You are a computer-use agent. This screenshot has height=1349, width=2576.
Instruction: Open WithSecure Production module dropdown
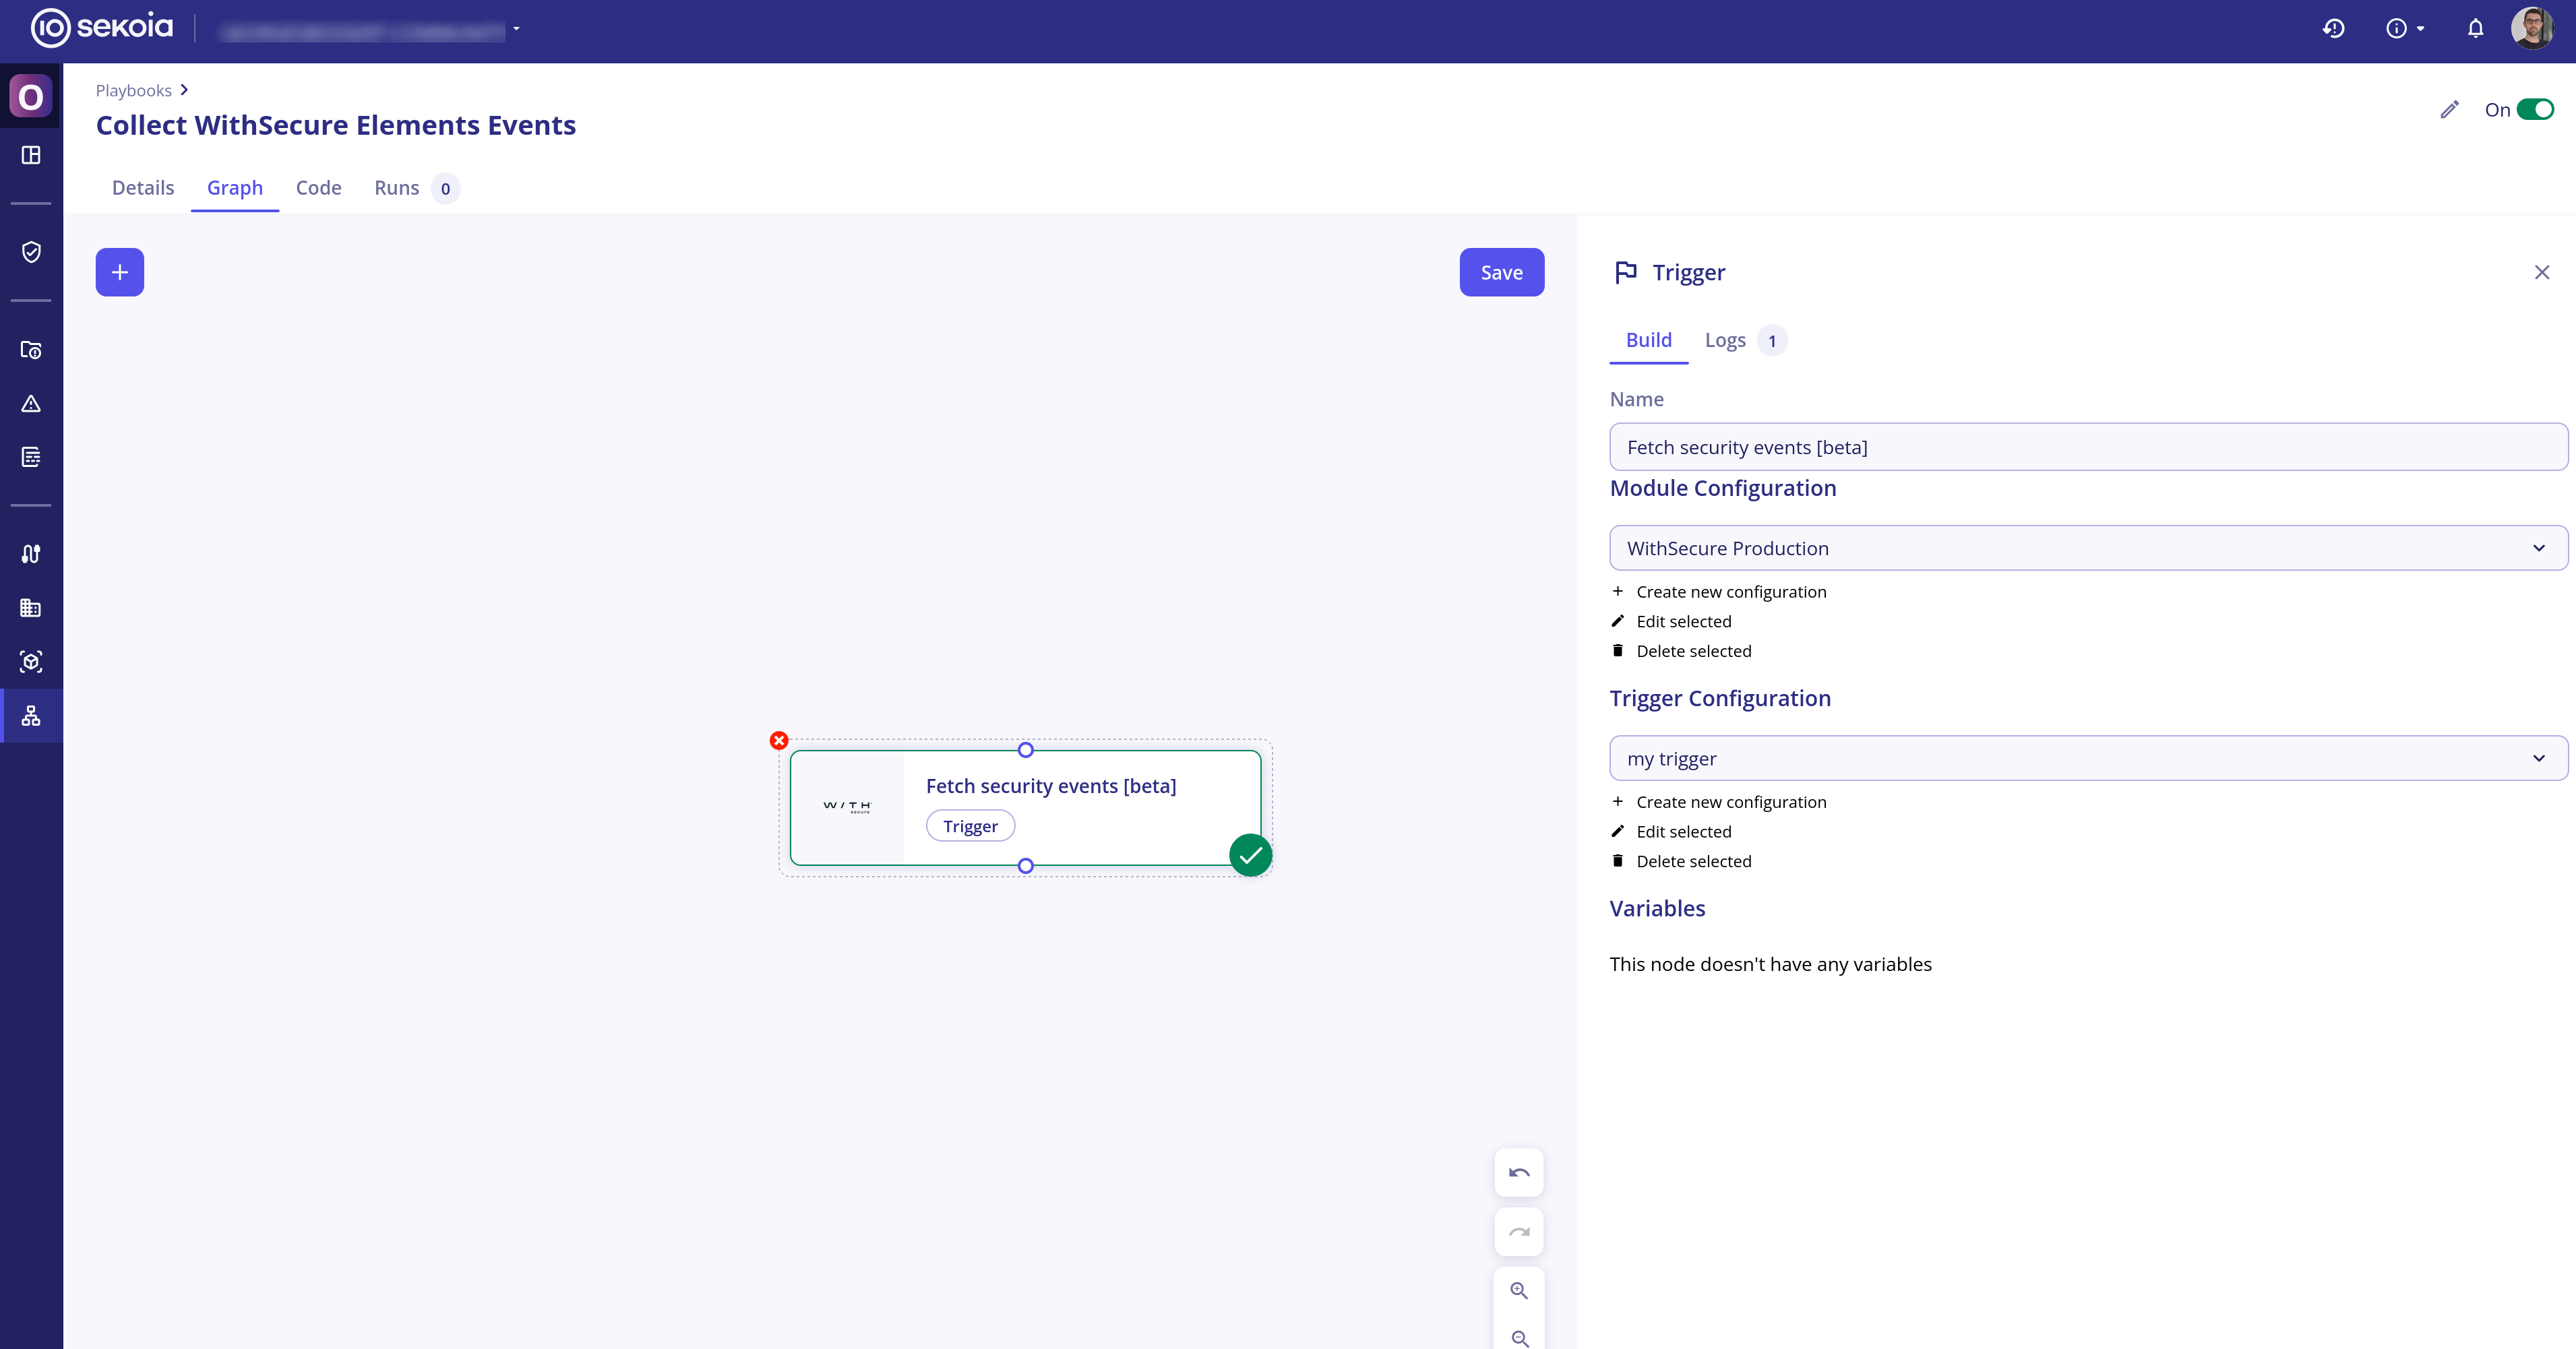(2088, 548)
